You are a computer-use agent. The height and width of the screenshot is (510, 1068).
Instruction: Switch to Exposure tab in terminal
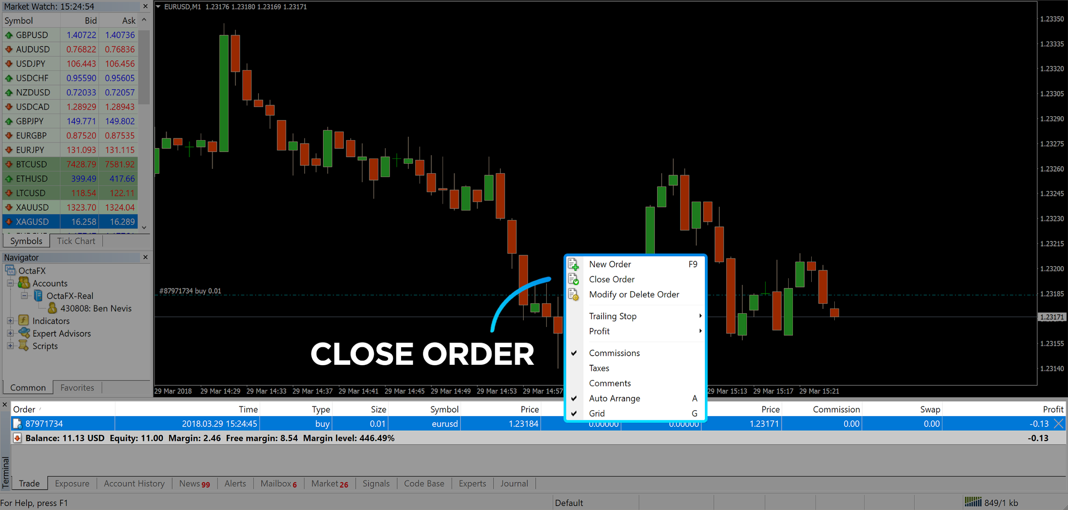71,483
